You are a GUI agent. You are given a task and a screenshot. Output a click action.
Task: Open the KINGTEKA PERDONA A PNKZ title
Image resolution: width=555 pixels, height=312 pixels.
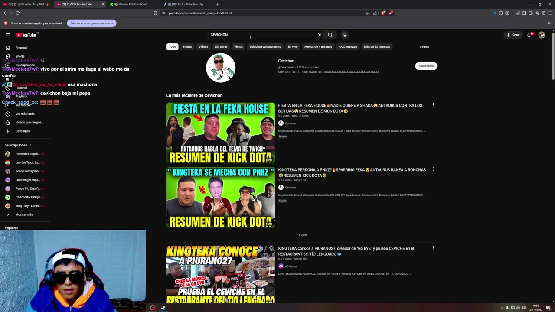(x=352, y=172)
